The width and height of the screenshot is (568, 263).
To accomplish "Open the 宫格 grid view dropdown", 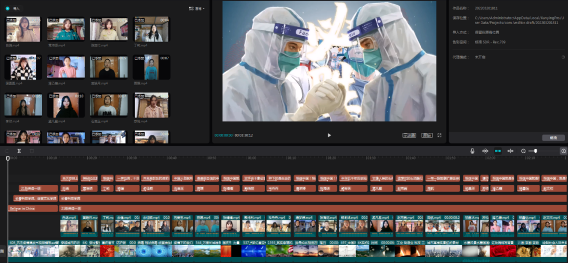I will [x=197, y=8].
